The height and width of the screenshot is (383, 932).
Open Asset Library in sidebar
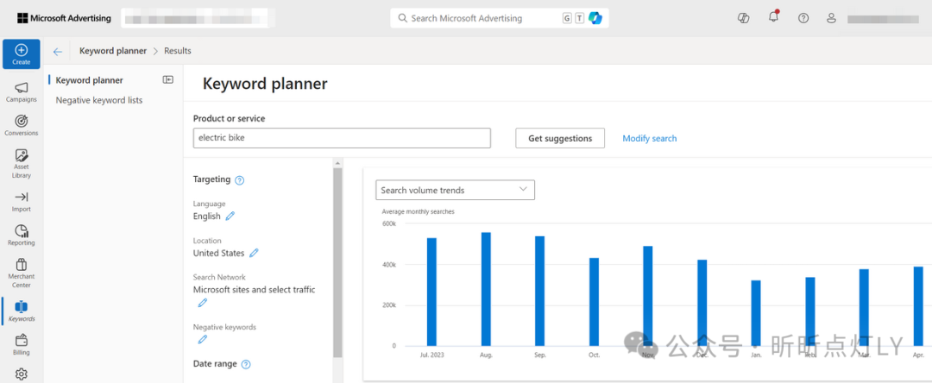22,164
